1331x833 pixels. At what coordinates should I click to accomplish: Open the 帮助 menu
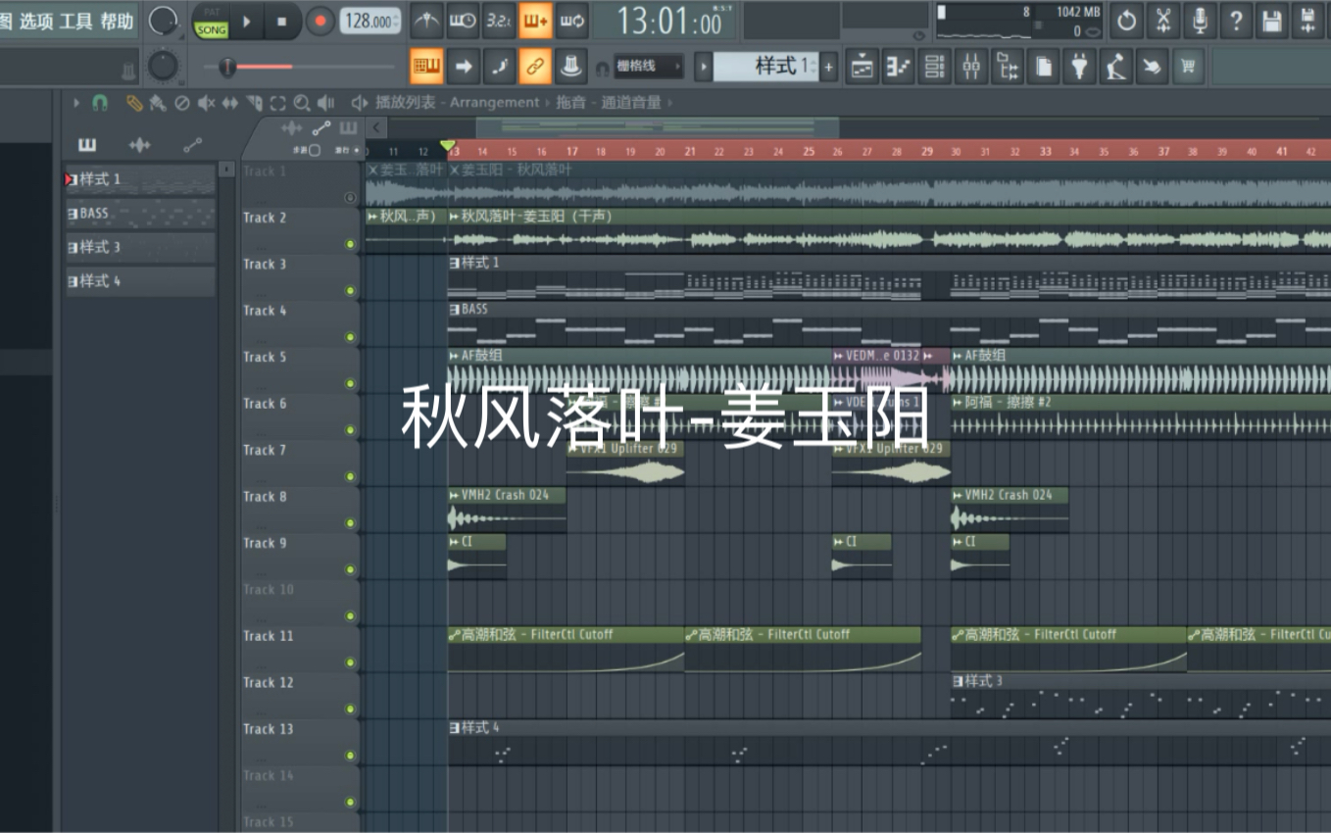(x=117, y=21)
